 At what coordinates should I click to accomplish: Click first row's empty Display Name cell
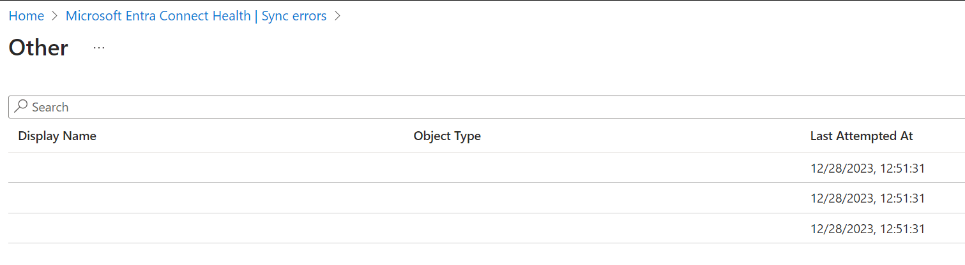pos(192,168)
